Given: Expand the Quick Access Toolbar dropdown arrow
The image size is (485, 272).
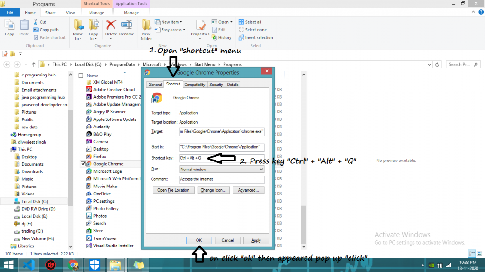Looking at the screenshot, I should pos(20,54).
